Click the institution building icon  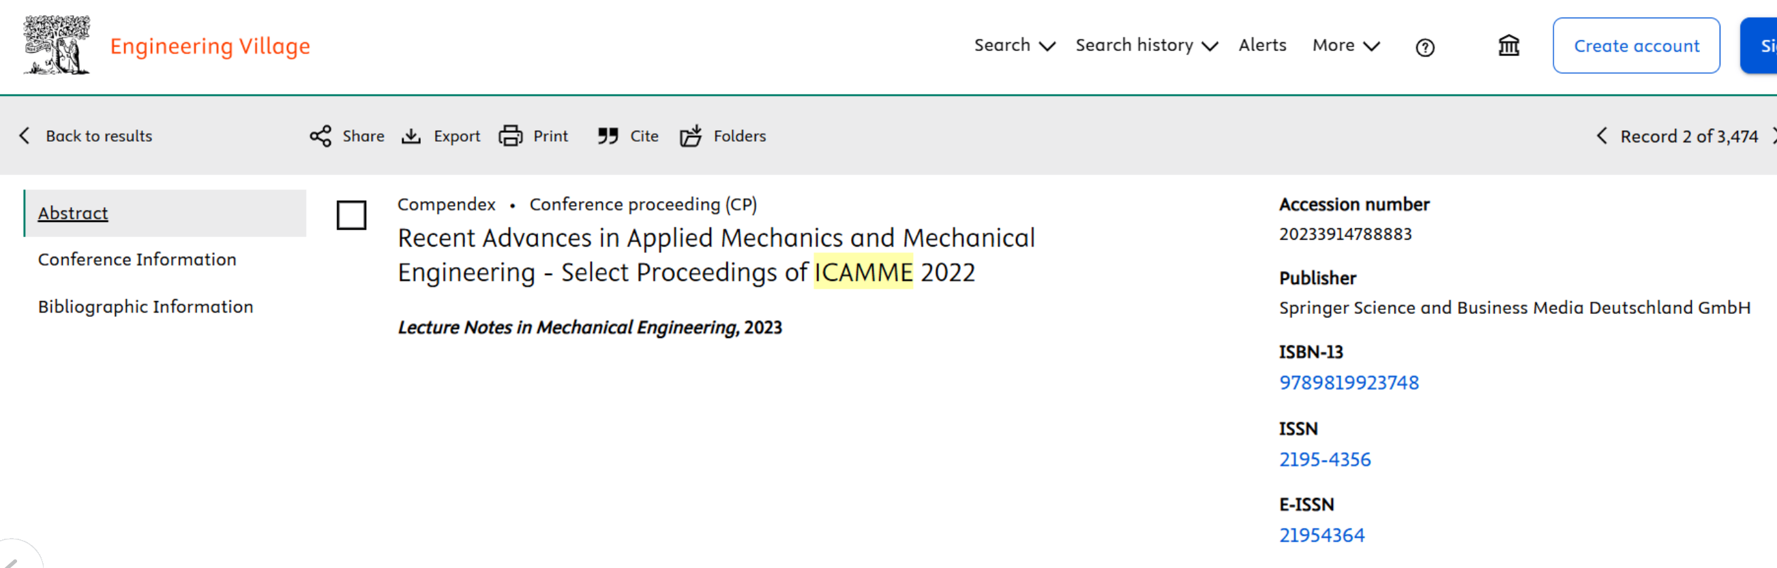coord(1508,46)
